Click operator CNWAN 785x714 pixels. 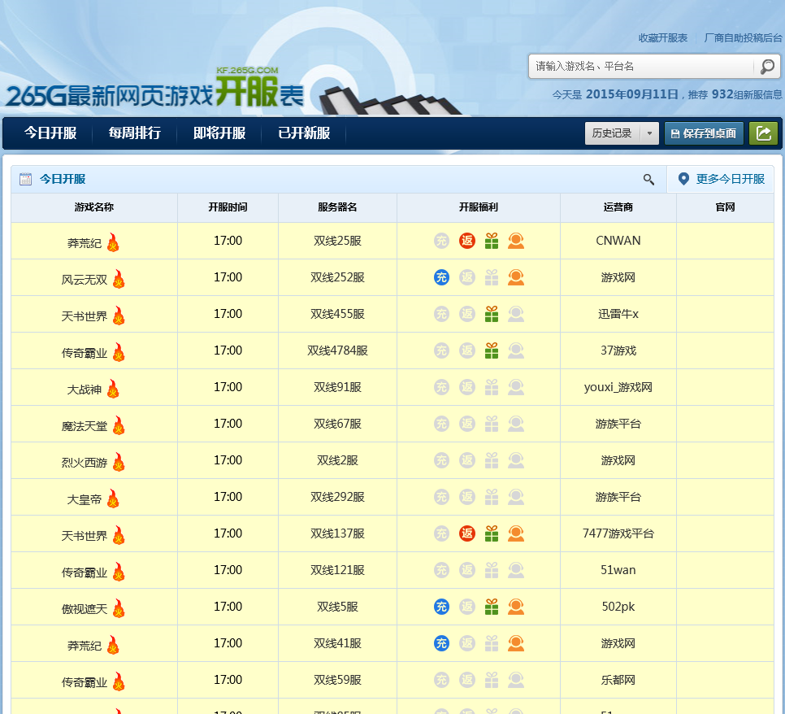618,241
